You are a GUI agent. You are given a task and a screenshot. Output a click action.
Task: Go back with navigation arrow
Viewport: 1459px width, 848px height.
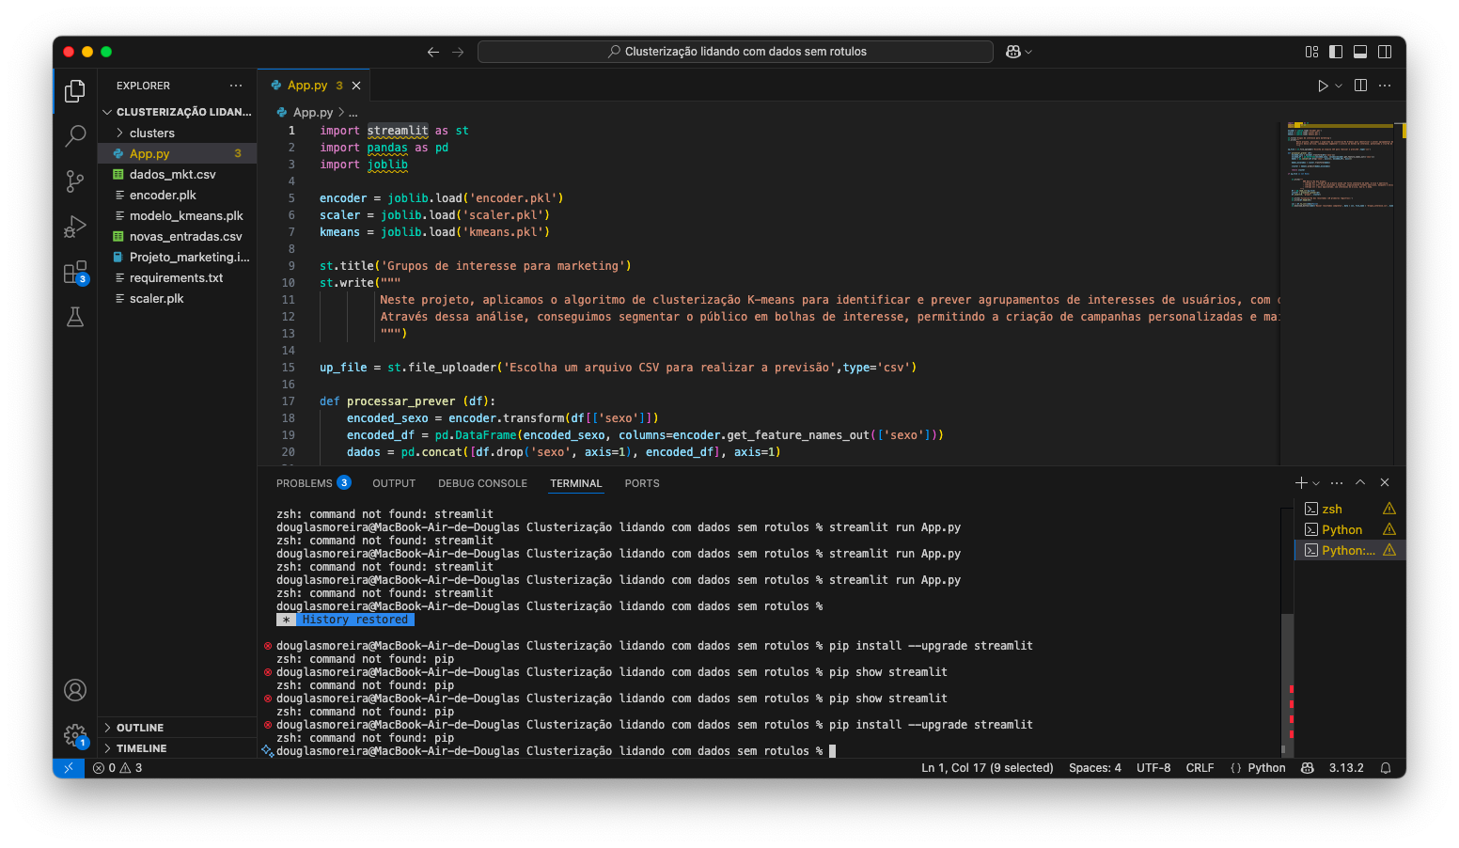[x=433, y=52]
